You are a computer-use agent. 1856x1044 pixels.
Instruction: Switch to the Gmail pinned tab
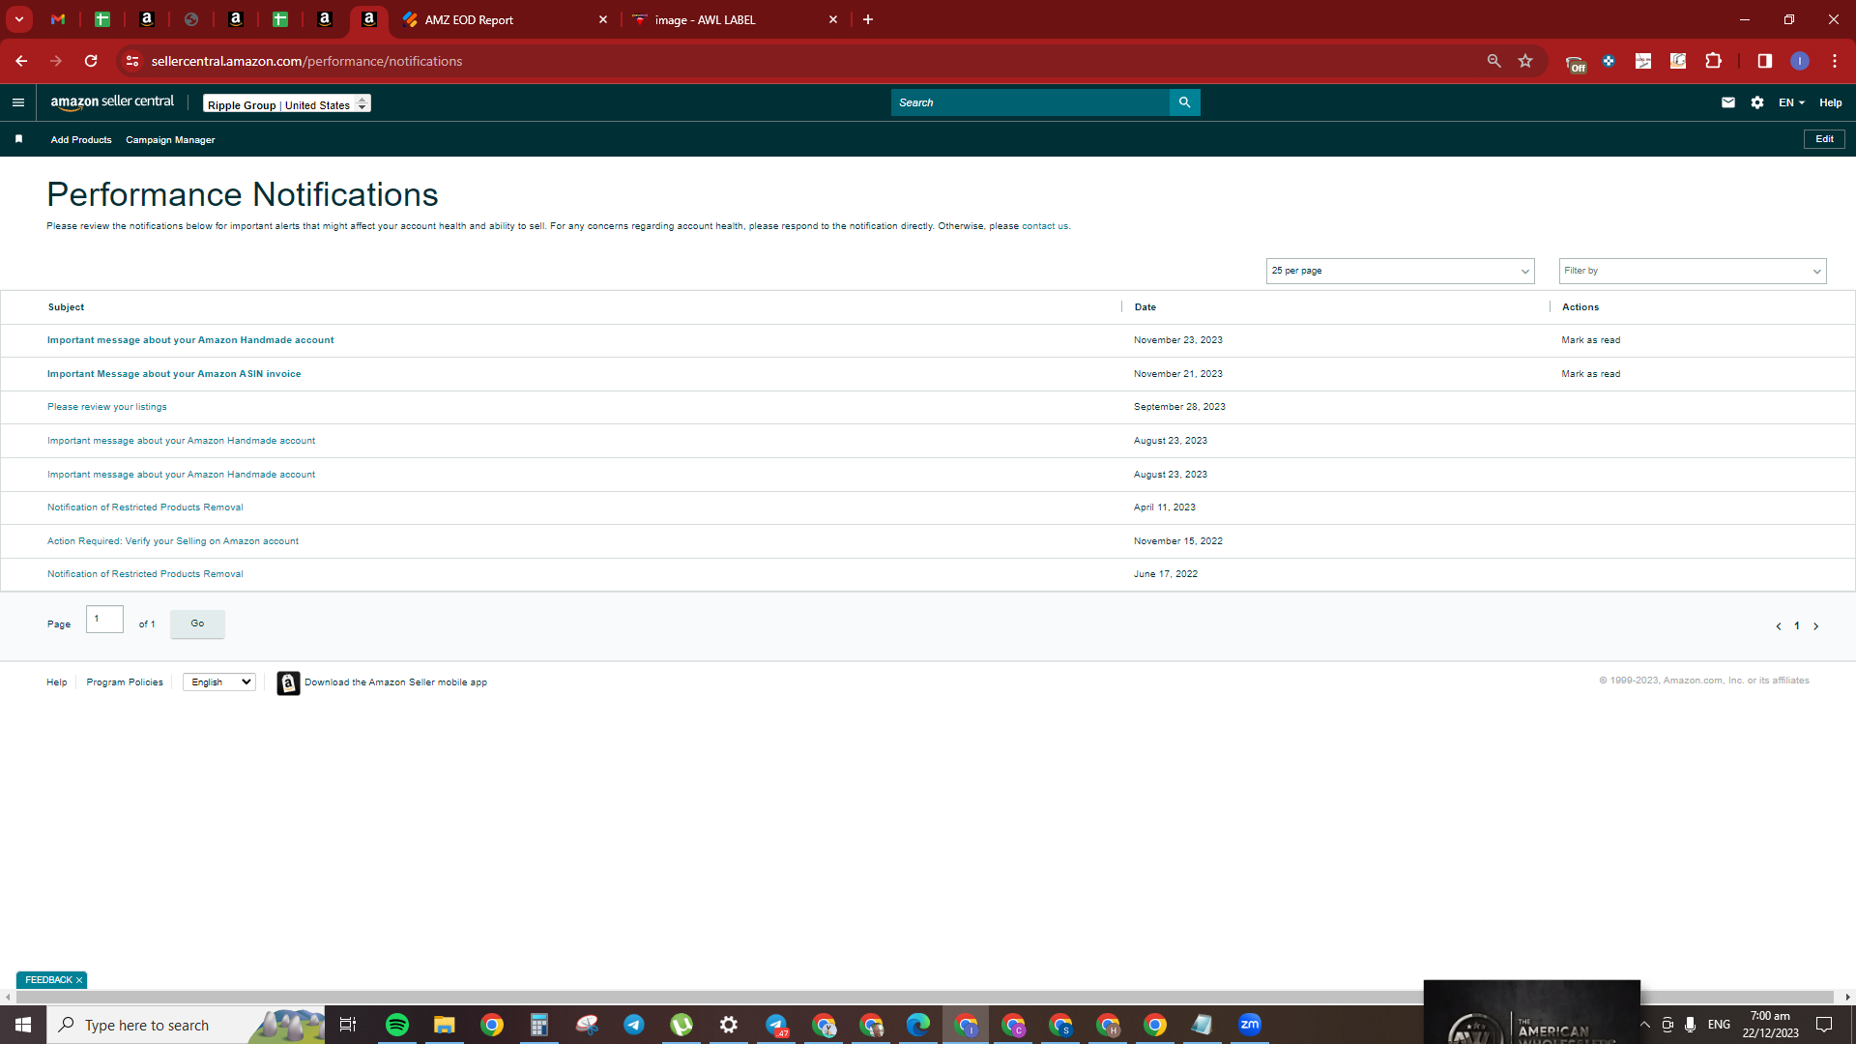coord(58,19)
